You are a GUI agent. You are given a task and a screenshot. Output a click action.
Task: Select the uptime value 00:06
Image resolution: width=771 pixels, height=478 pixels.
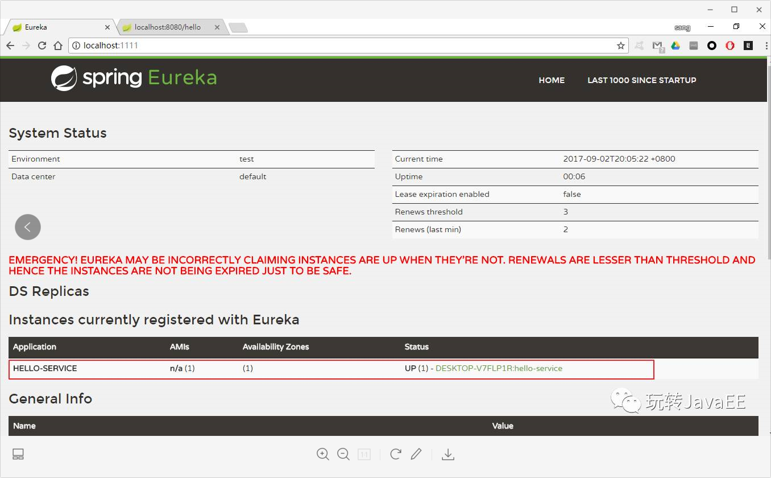[x=574, y=176]
